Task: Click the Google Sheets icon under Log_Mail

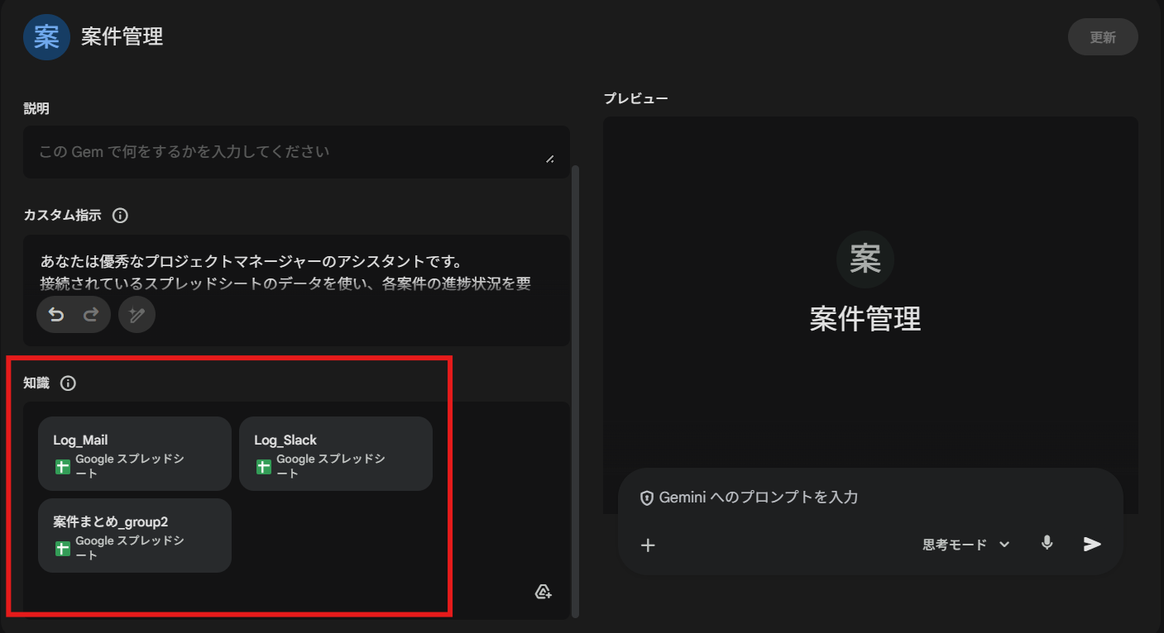Action: coord(62,467)
